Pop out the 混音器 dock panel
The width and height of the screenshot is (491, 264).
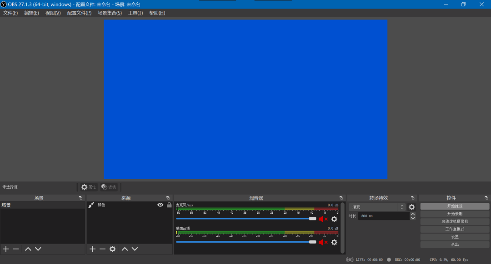[x=341, y=198]
